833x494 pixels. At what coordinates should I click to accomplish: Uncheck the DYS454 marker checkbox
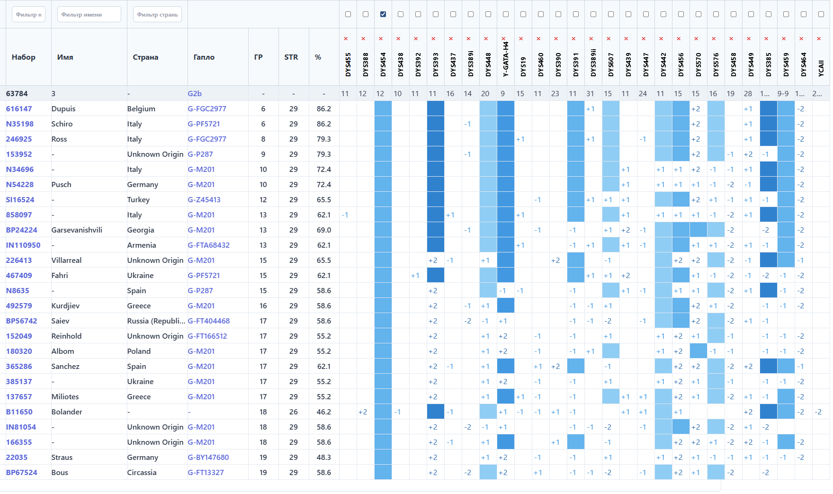383,14
